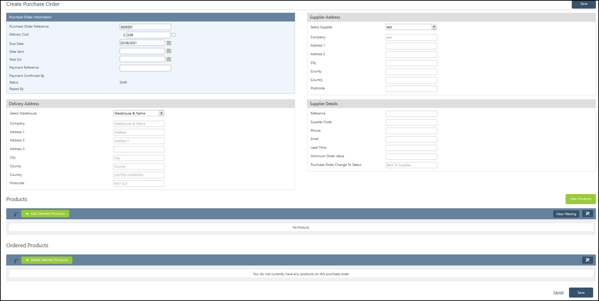Open the Paid On calendar picker
The width and height of the screenshot is (599, 301).
point(169,59)
